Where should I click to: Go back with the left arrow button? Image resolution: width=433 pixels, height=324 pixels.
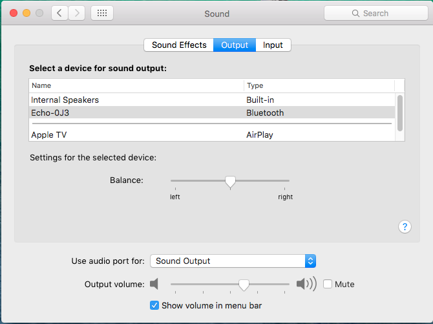pos(59,13)
